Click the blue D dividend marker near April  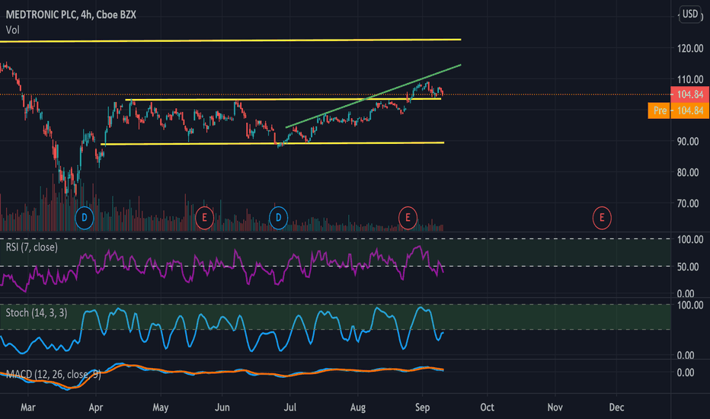tap(85, 218)
